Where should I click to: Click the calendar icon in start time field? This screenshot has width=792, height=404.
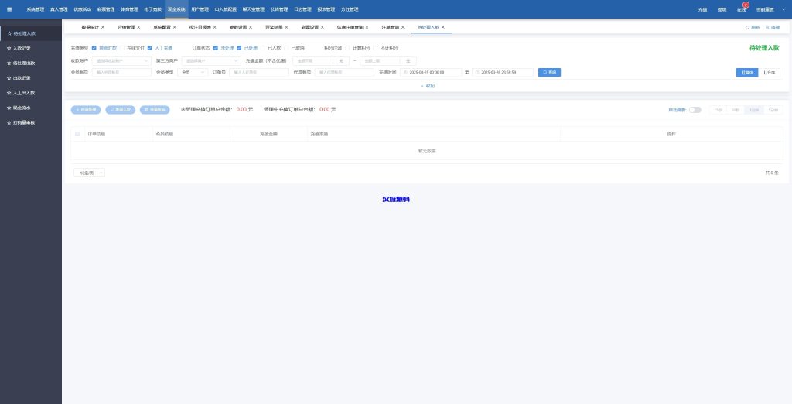click(x=405, y=72)
